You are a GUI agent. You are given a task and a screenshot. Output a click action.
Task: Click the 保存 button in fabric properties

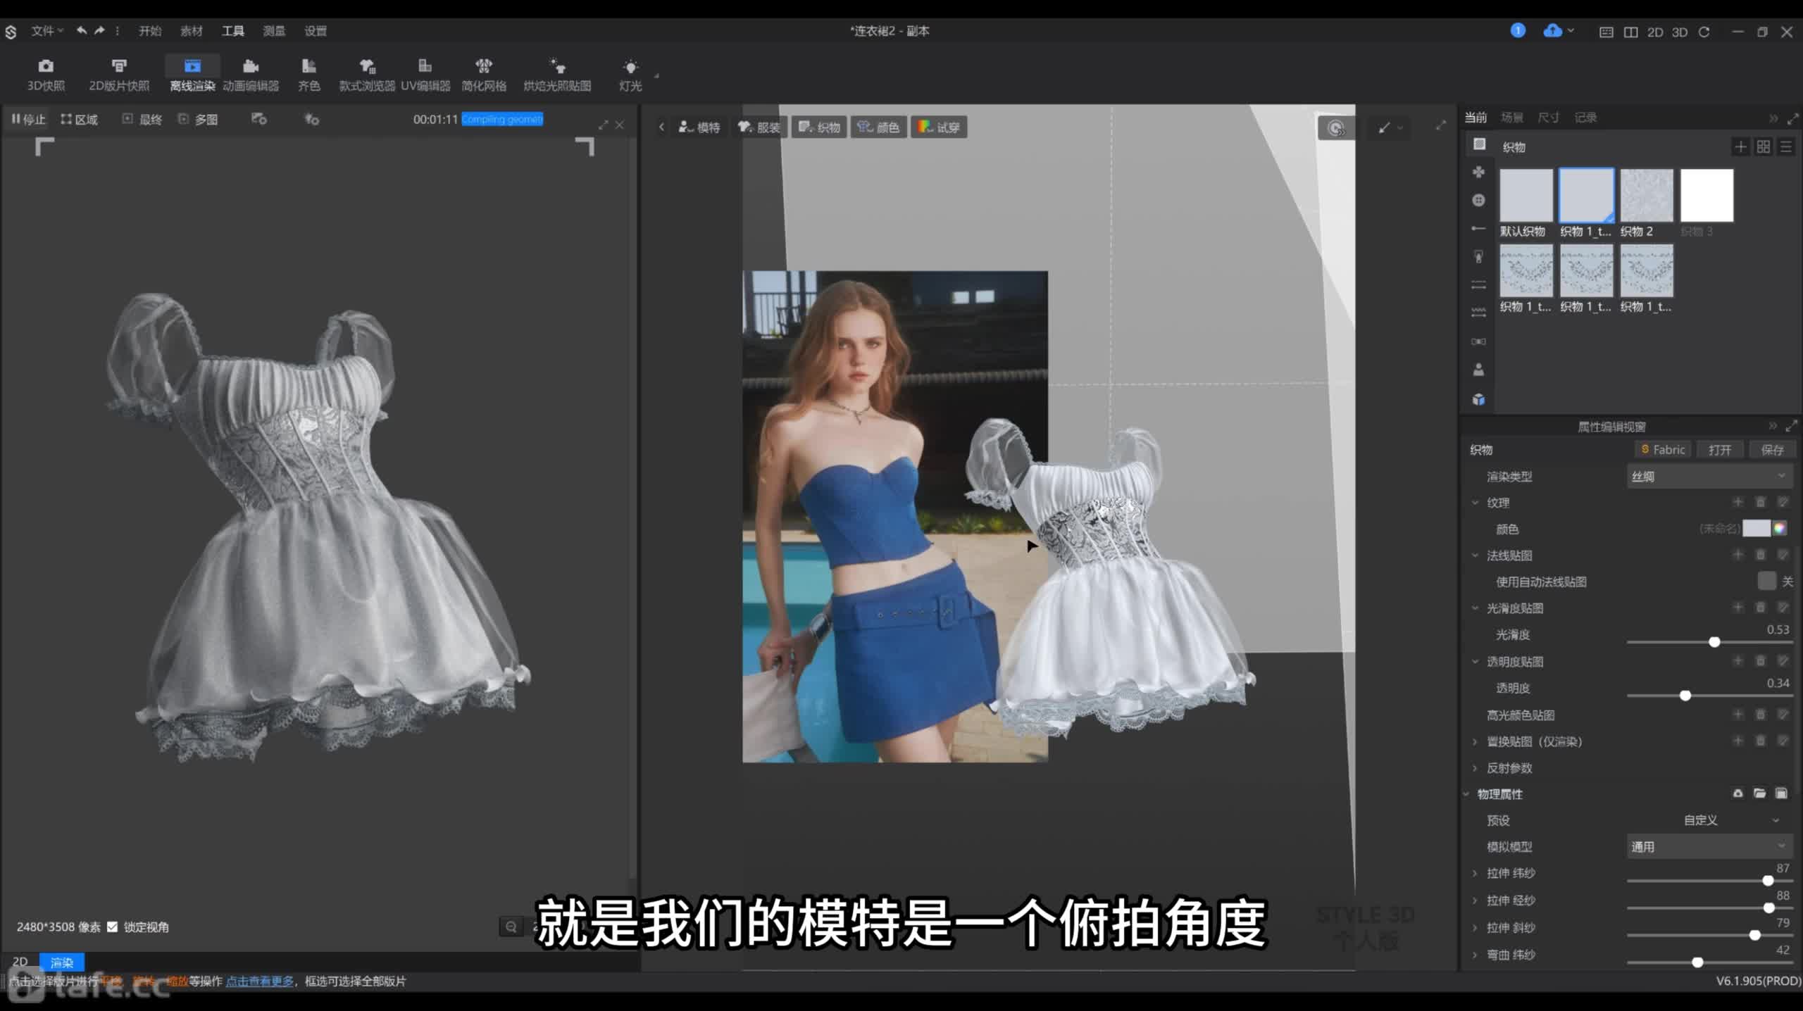(x=1772, y=450)
